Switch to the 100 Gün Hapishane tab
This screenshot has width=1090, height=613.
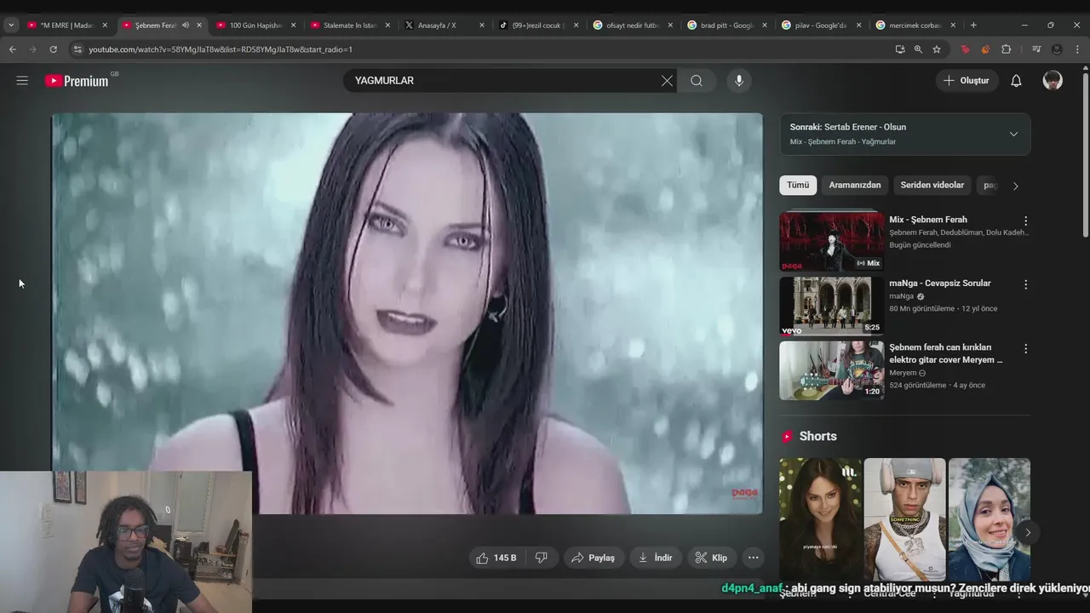pos(256,26)
